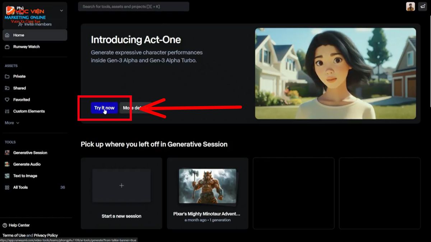The height and width of the screenshot is (242, 431).
Task: Click the "Start a new session" label
Action: click(121, 216)
